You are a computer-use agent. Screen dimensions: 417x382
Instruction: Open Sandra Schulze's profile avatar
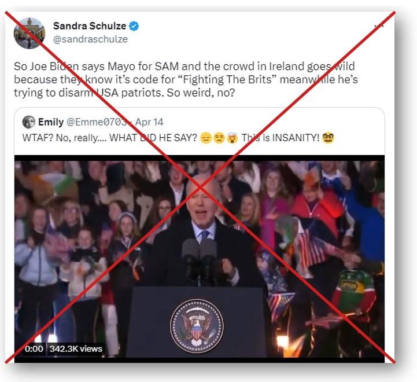coord(29,33)
